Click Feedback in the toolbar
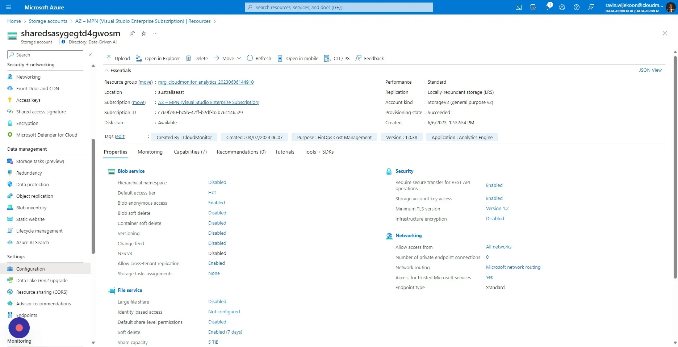The width and height of the screenshot is (678, 347). [370, 58]
